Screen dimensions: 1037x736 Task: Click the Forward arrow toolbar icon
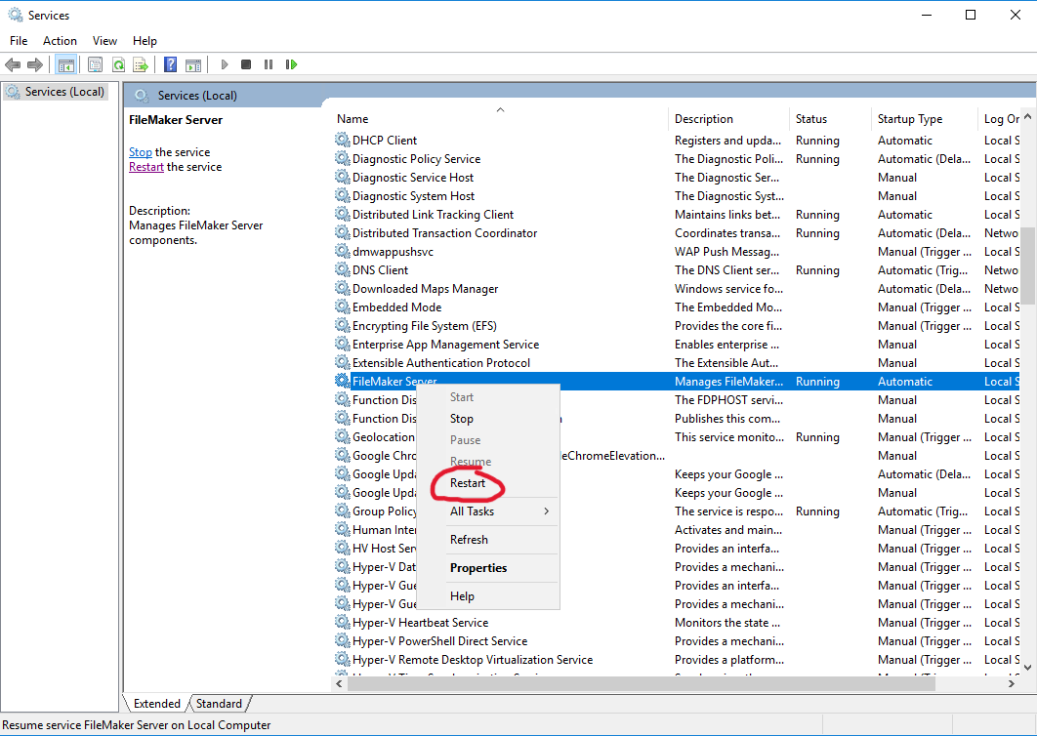pos(35,64)
